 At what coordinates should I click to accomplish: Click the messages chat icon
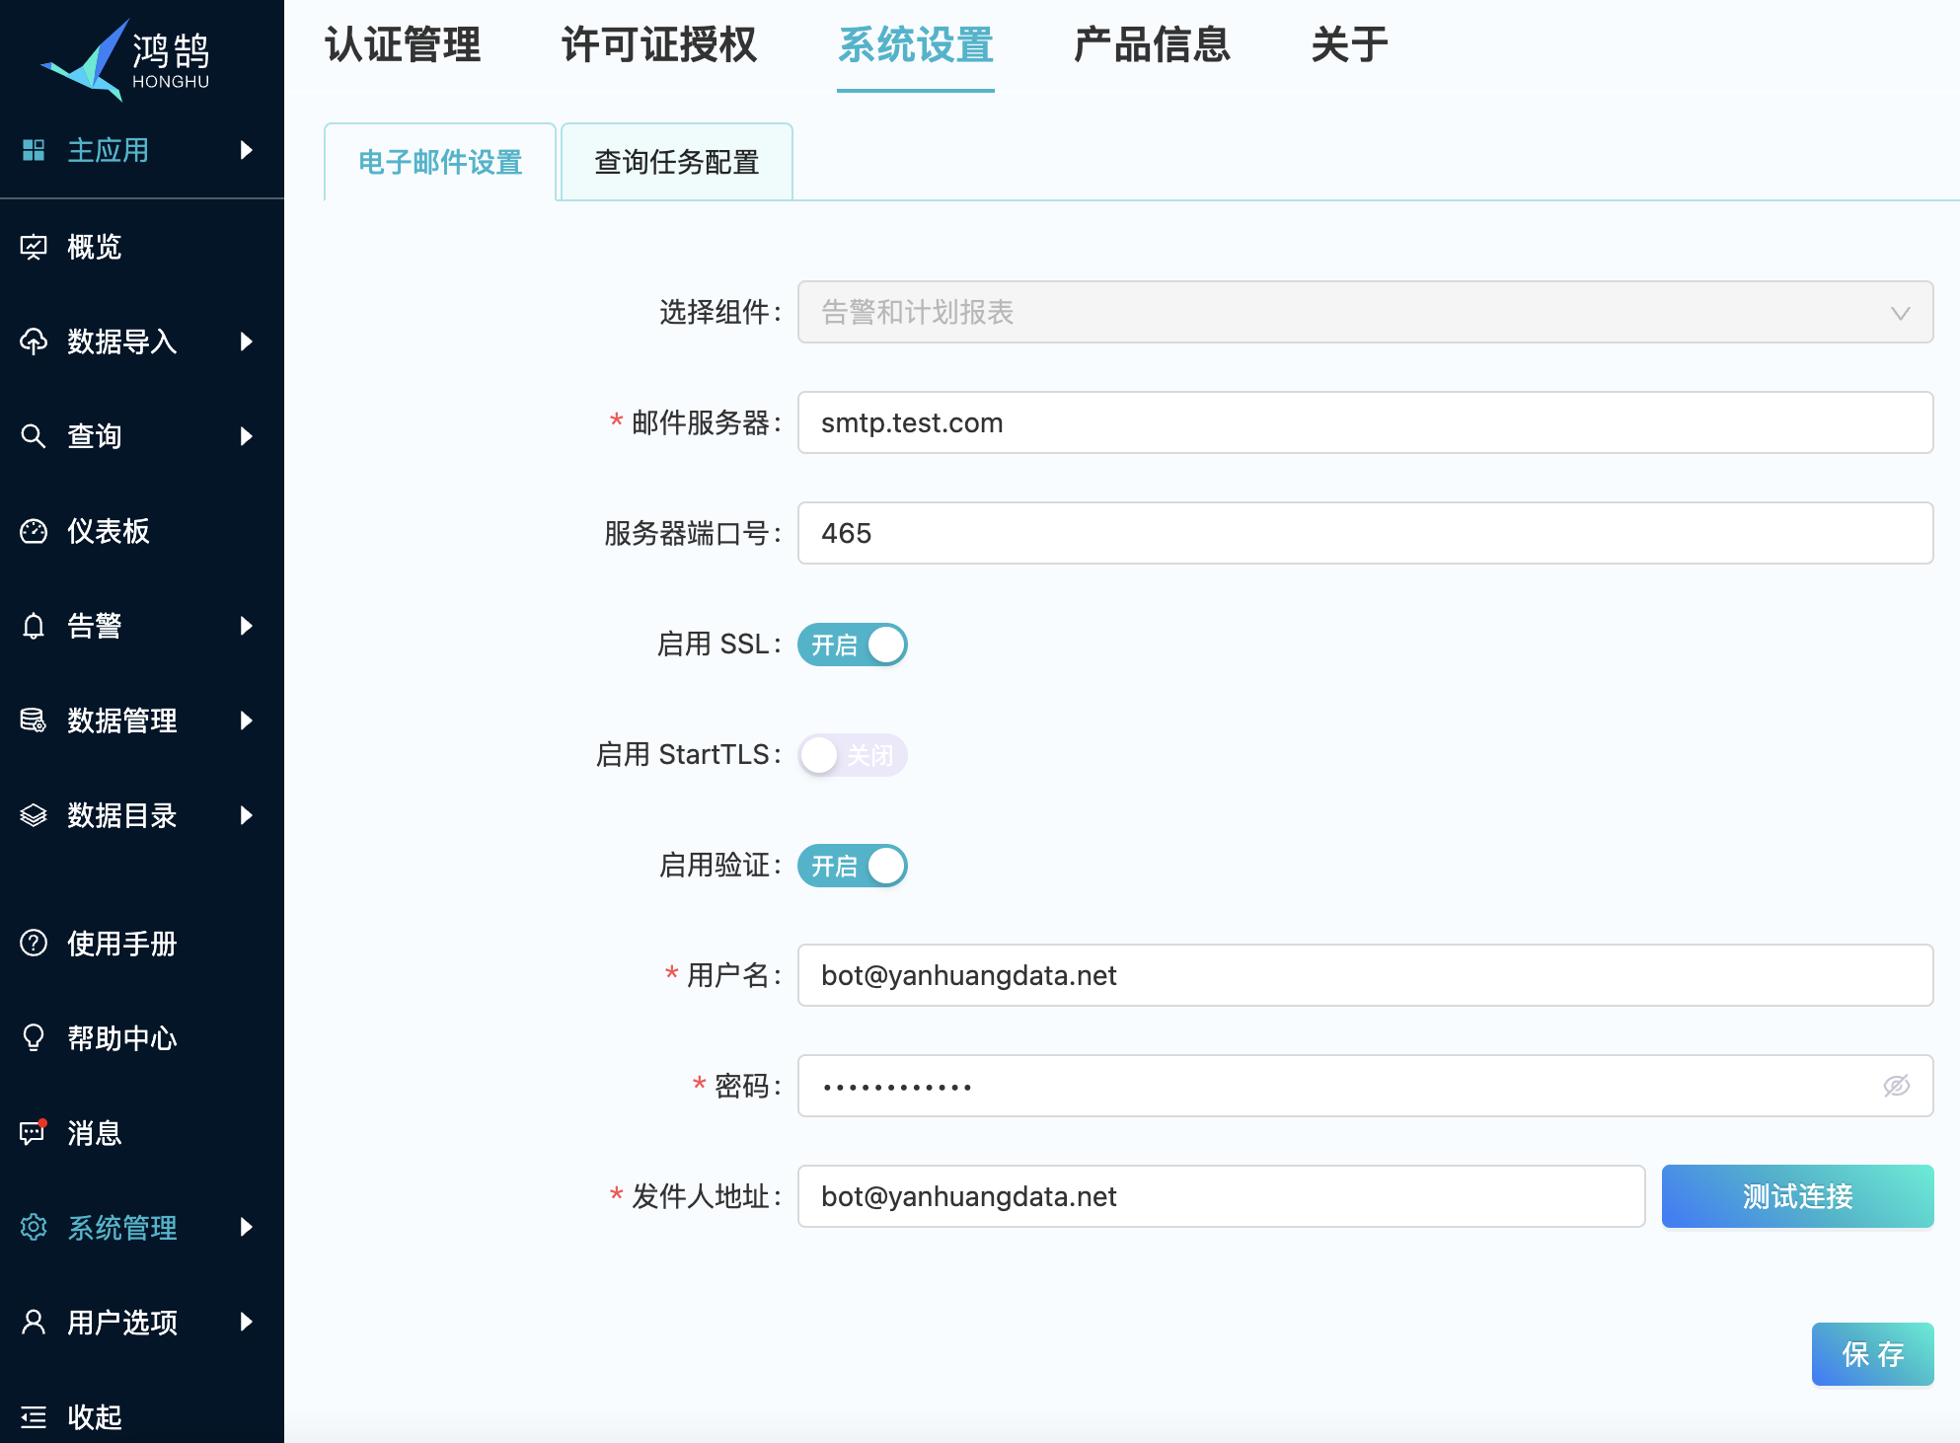pos(34,1132)
